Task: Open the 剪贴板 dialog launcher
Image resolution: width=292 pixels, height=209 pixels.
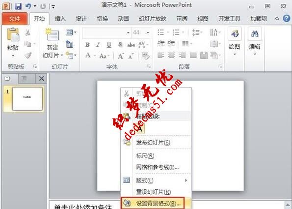Action: [x=35, y=66]
